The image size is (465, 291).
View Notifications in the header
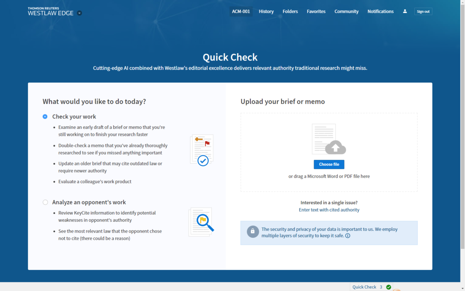tap(380, 11)
